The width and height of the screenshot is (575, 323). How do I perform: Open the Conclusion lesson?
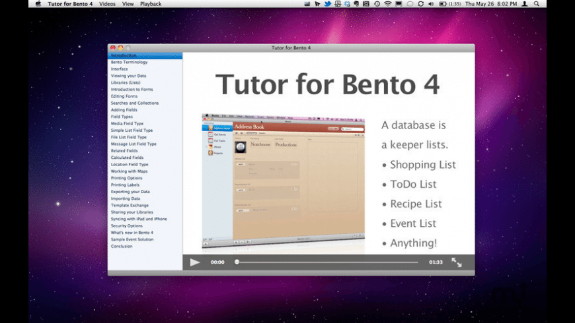click(x=122, y=246)
